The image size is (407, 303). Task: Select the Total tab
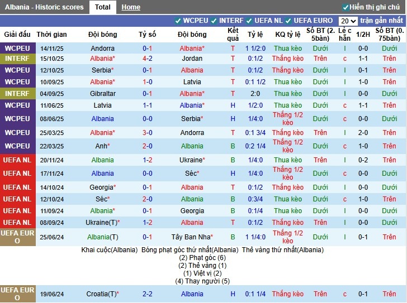tap(102, 7)
